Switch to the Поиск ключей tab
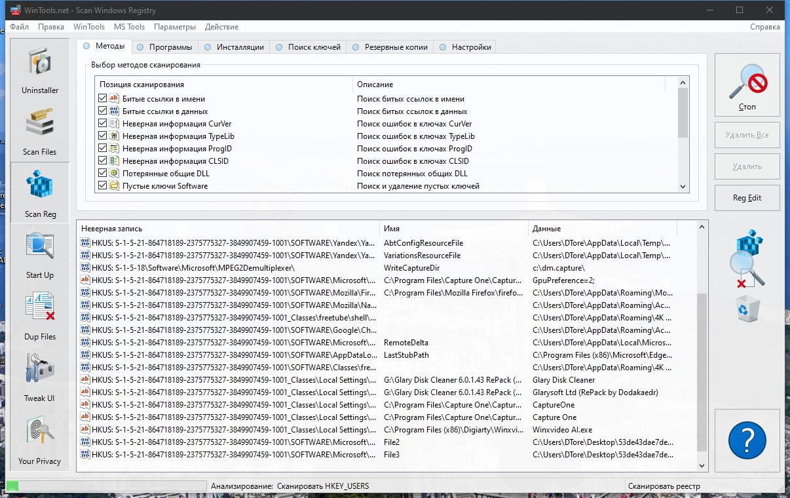The height and width of the screenshot is (498, 790). [309, 47]
